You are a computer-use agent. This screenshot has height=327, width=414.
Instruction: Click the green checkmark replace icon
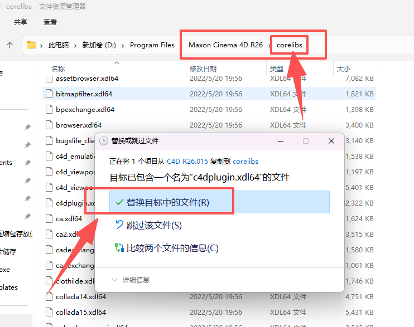click(119, 202)
